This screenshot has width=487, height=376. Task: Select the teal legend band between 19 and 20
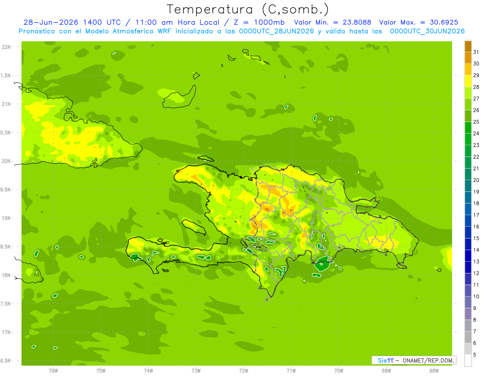468,186
